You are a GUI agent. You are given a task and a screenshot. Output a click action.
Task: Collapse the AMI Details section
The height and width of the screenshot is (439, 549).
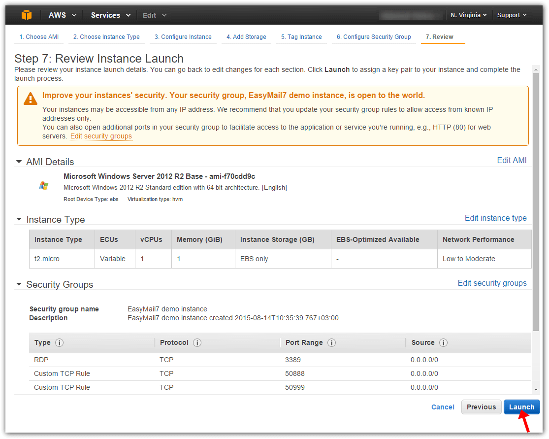point(19,162)
